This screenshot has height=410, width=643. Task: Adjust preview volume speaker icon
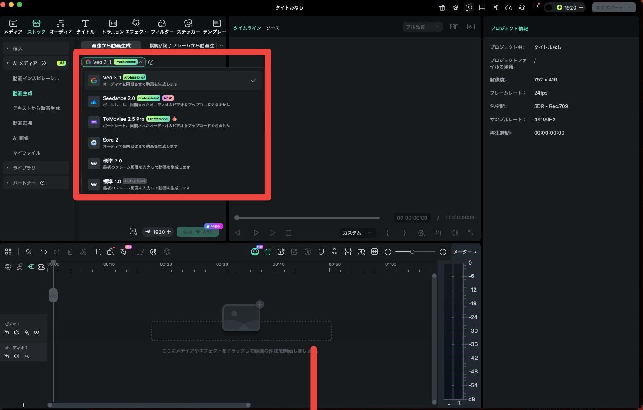[454, 233]
